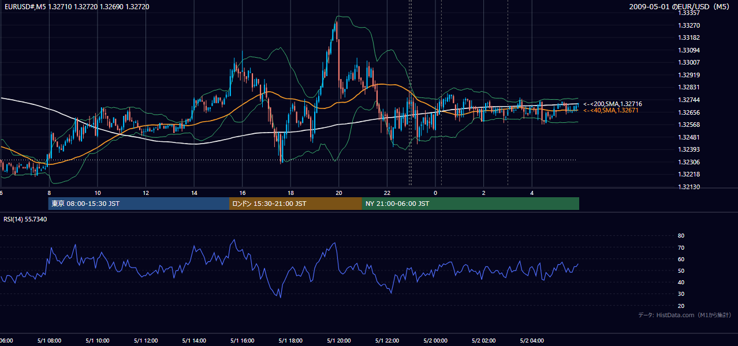Viewport: 738px width, 346px height.
Task: Click hour marker 16 under price chart
Action: coord(243,193)
